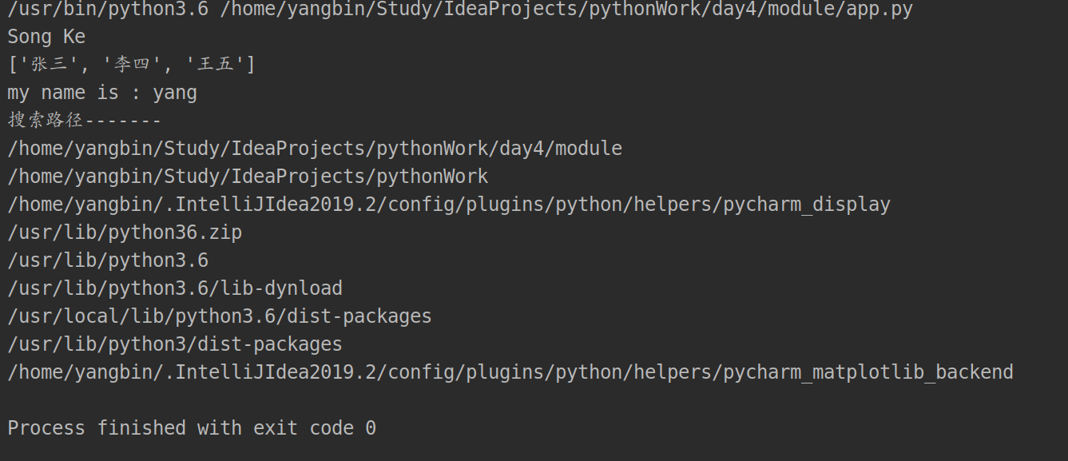Click the 搜索路径 heading line
This screenshot has height=461, width=1068.
85,121
